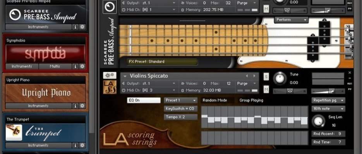362x154 pixels.
Task: Click Pre-Bass Max voices value 32
Action: 228,3
